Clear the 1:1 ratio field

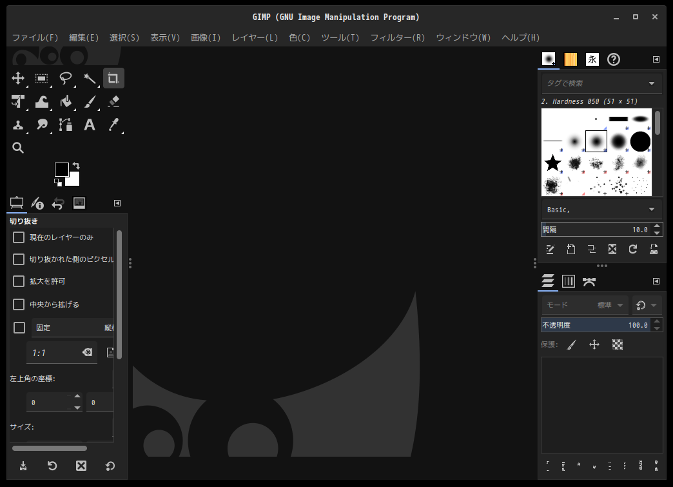[87, 353]
